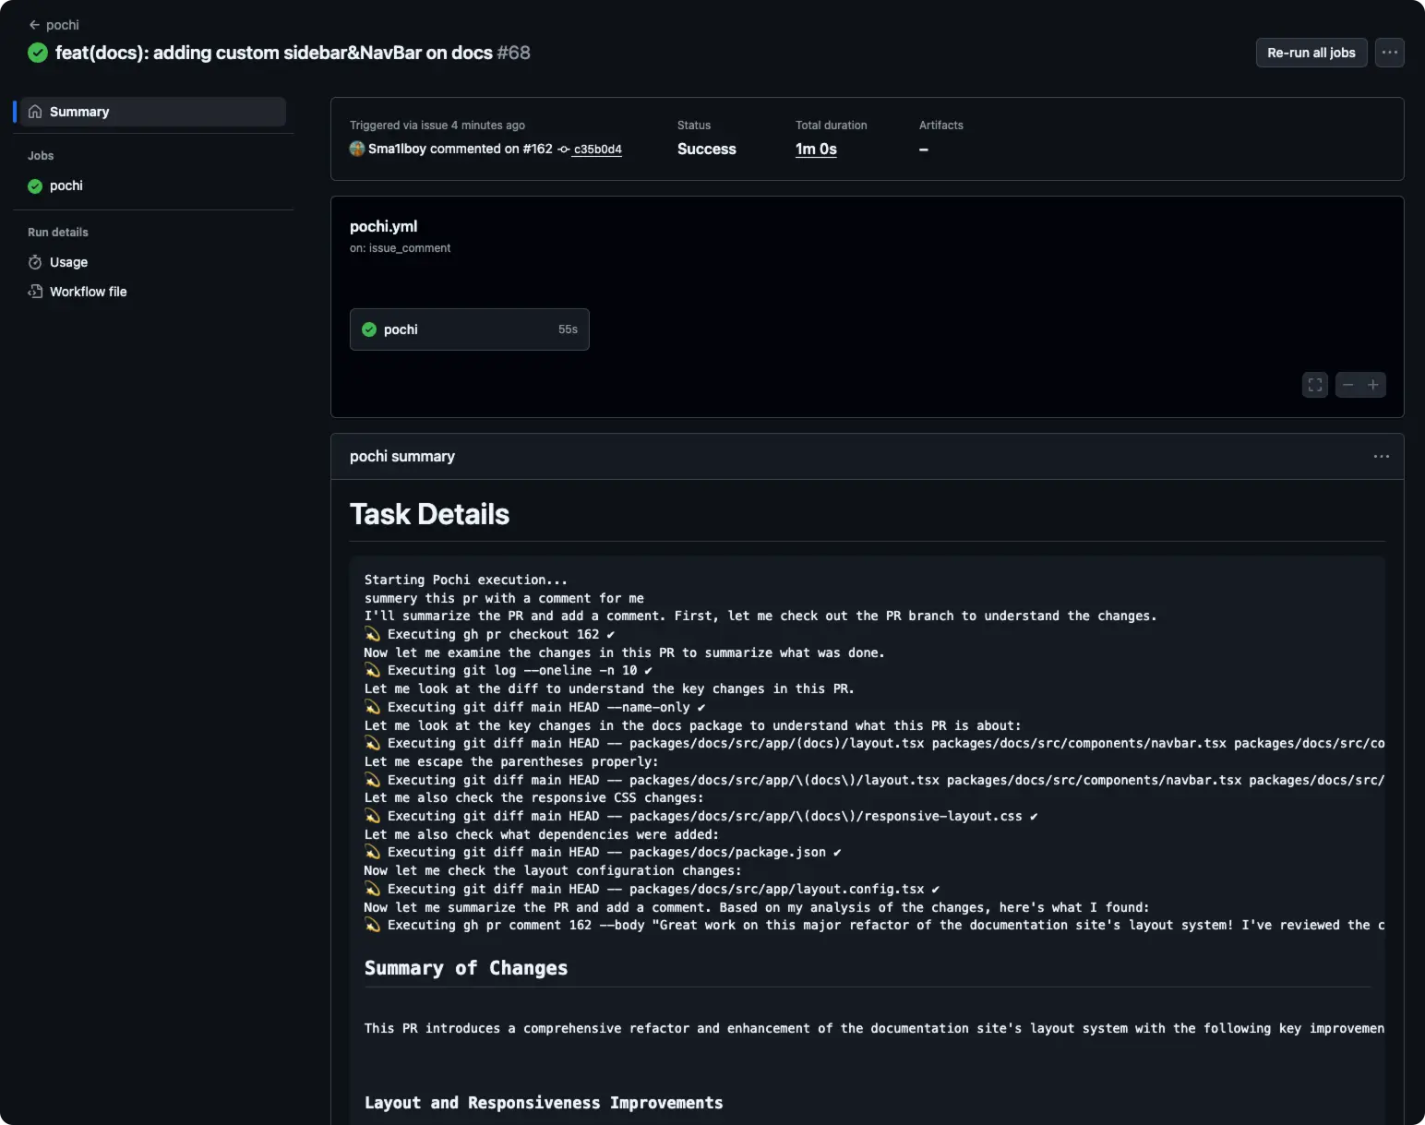This screenshot has height=1125, width=1425.
Task: Click the Sma1lboy user avatar
Action: (x=357, y=149)
